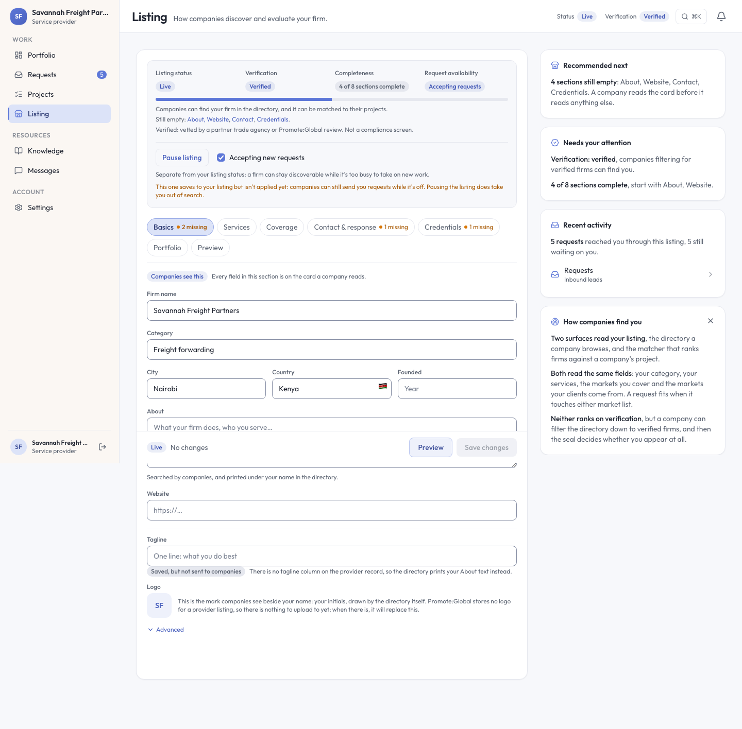Click the Pause listing button
Viewport: 742px width, 729px height.
point(182,158)
